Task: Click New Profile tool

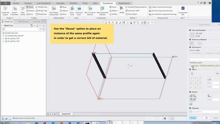Action: click(23, 11)
